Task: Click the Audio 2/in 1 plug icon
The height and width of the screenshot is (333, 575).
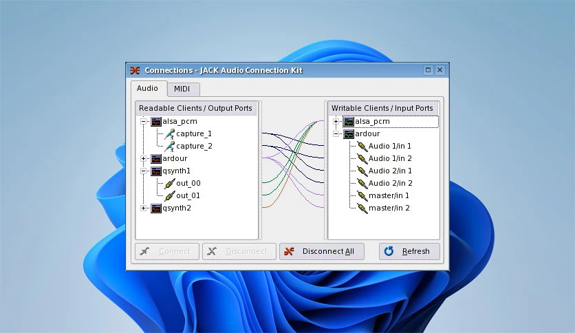Action: [362, 171]
